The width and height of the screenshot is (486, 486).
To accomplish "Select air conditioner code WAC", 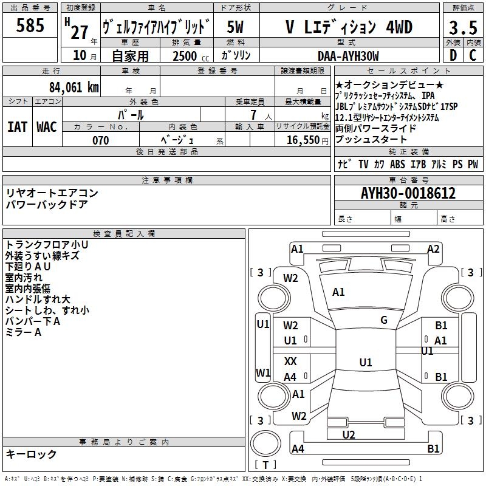I will pyautogui.click(x=47, y=127).
